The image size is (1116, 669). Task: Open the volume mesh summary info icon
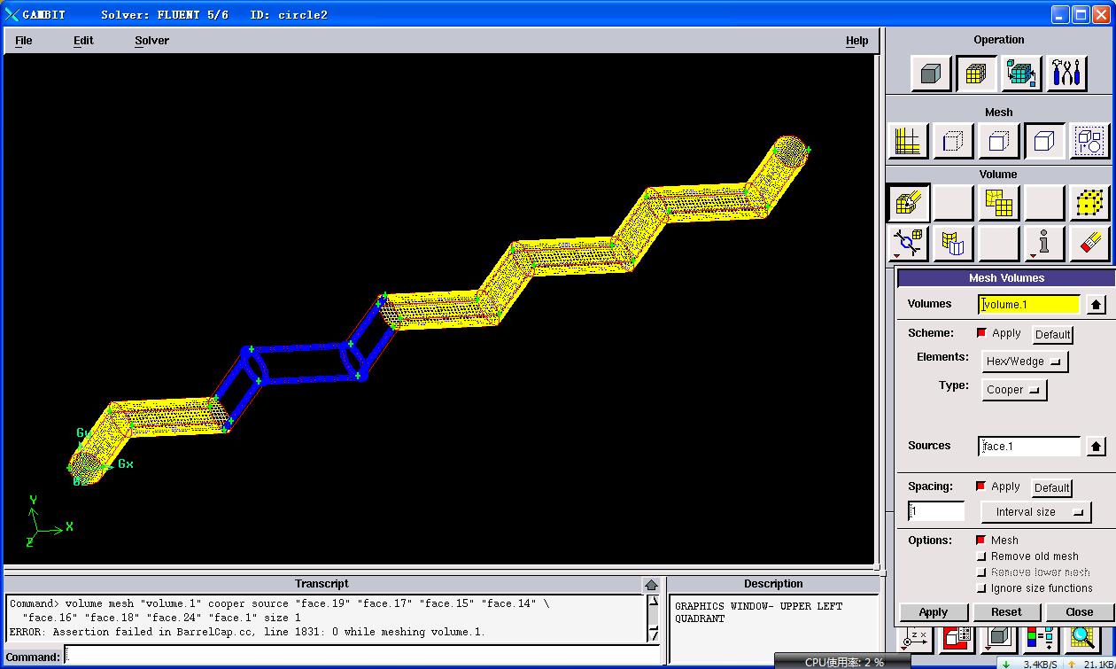(x=1044, y=243)
